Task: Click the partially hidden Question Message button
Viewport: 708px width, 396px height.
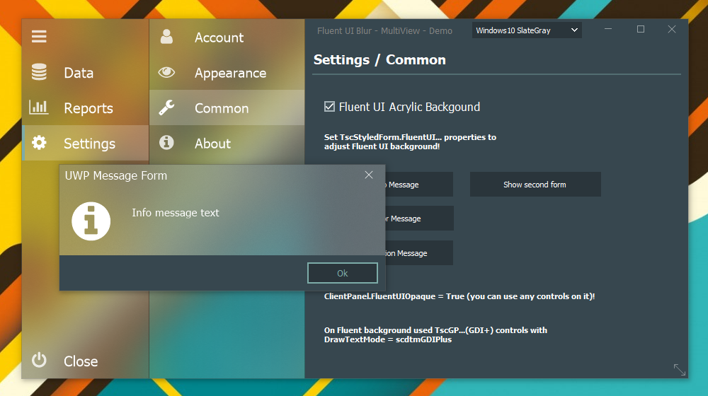Action: coord(419,253)
